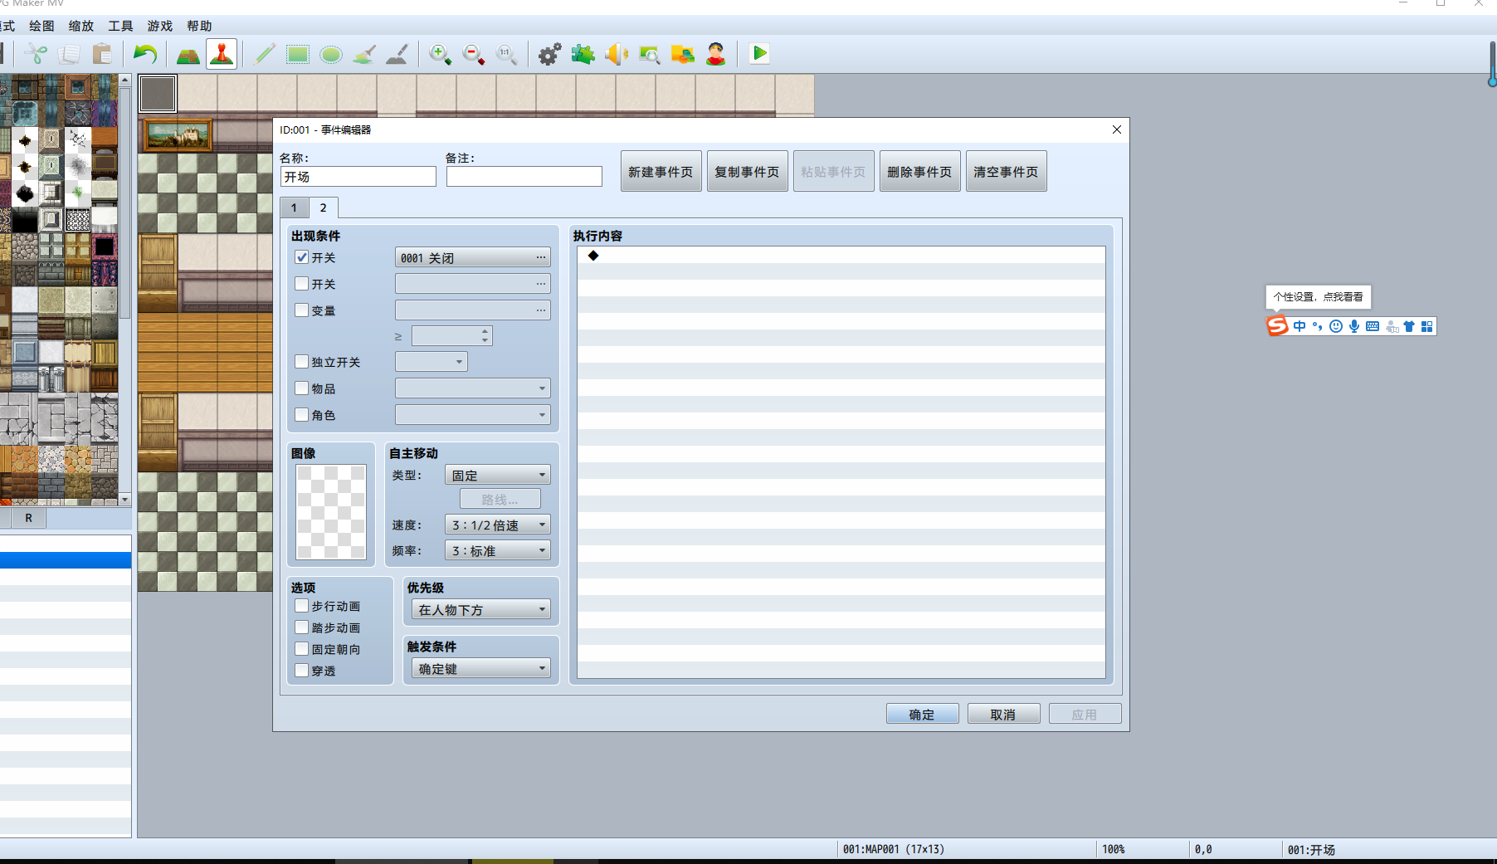1497x864 pixels.
Task: Toggle Sogou Chinese/English mode 中 icon
Action: coord(1300,326)
